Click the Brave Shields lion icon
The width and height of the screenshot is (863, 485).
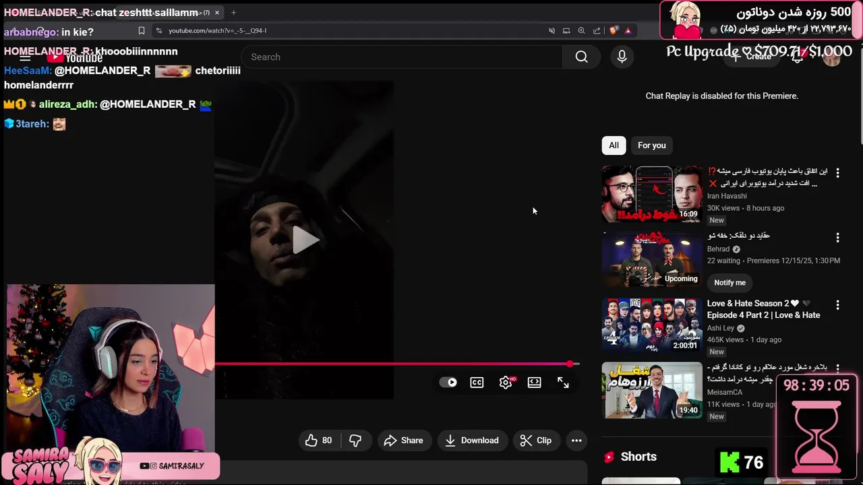click(613, 30)
